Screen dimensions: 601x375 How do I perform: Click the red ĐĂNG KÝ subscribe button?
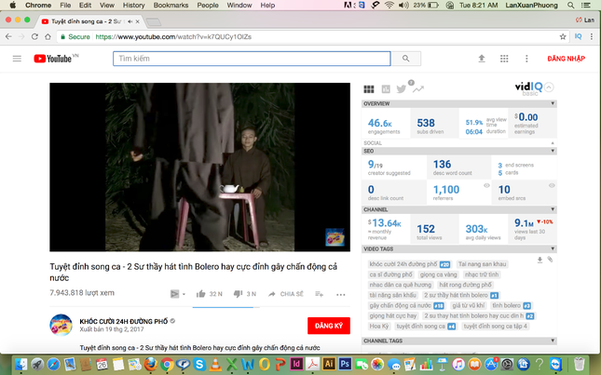click(328, 325)
